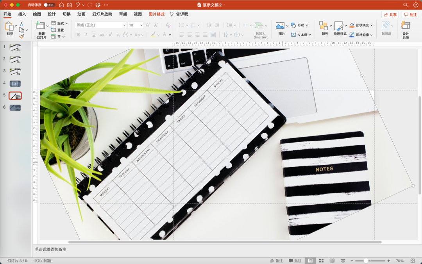Click the notes field (单击此处添加备注)
The height and width of the screenshot is (264, 422).
tap(50, 249)
